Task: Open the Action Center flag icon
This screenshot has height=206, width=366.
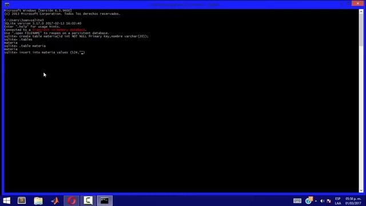Action: pos(329,201)
